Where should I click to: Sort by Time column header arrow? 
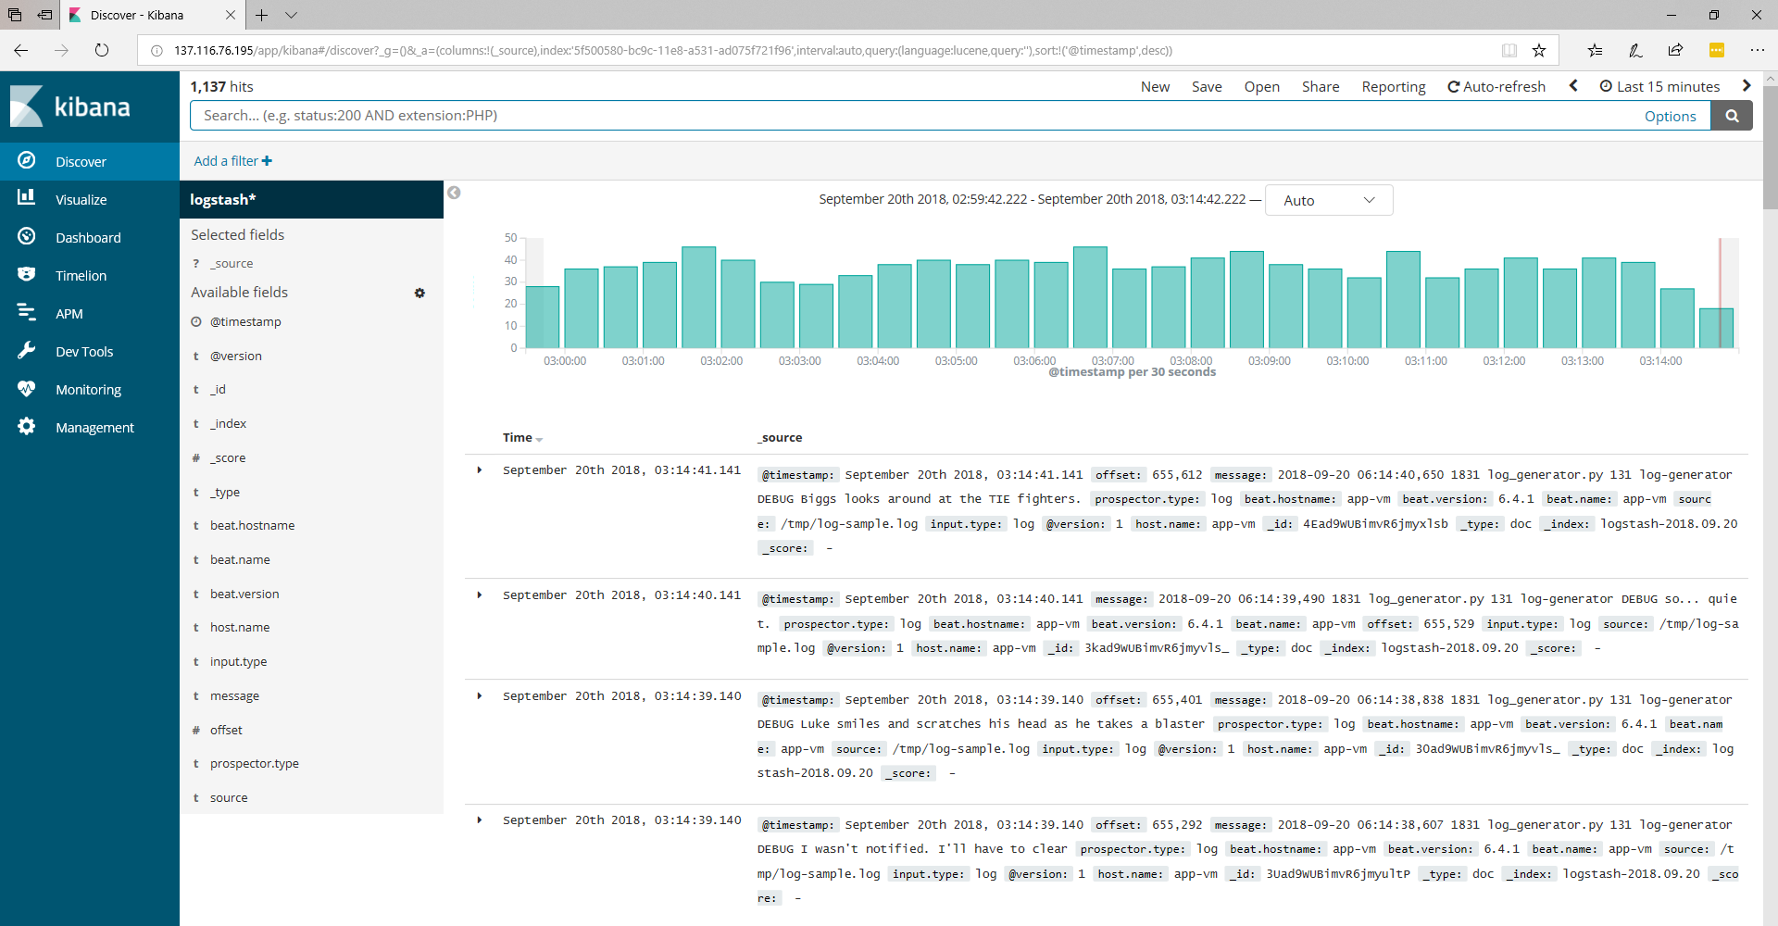point(539,439)
